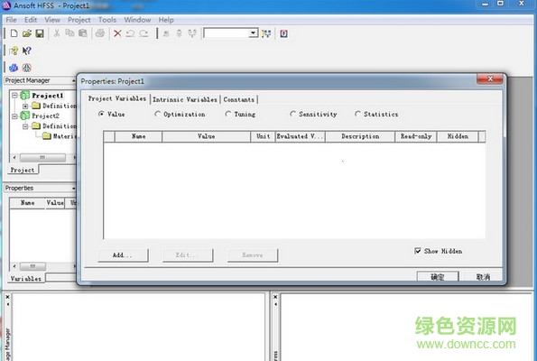Viewport: 537px width, 361px height.
Task: Select the Sensitivity radio button
Action: click(x=292, y=114)
